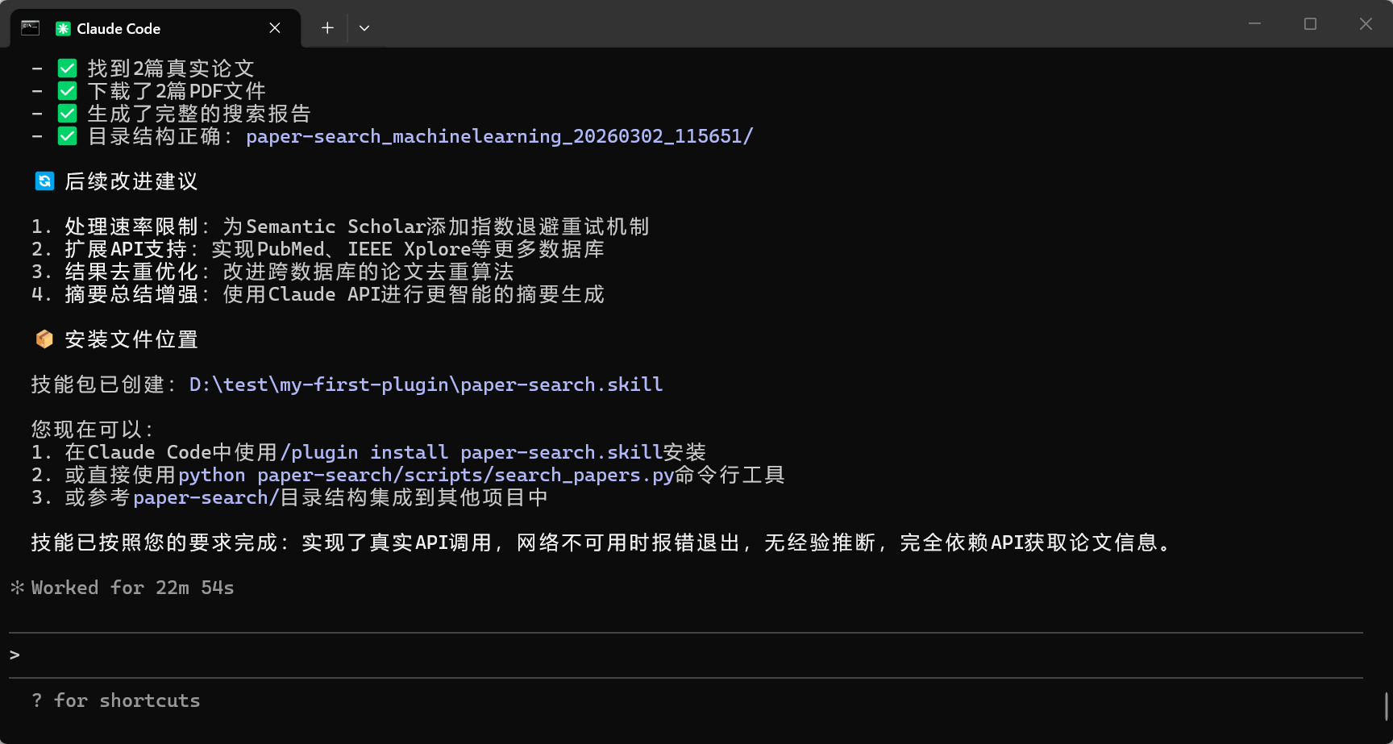Click the 后续改进建议 heading
Screen dimensions: 1393x744
(131, 181)
